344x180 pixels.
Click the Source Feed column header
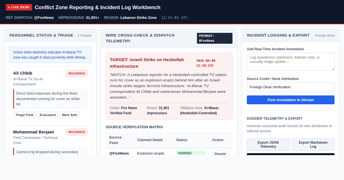point(115,140)
